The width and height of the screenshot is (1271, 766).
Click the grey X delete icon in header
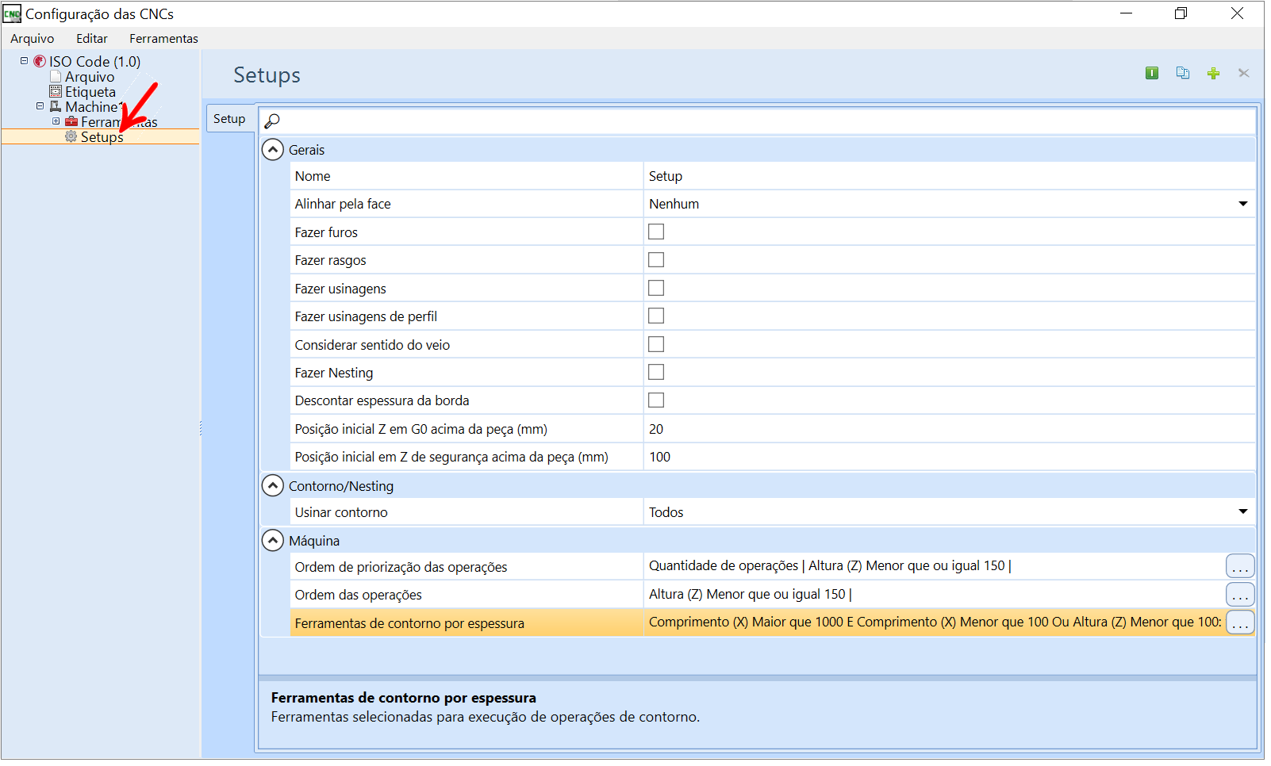[1243, 73]
